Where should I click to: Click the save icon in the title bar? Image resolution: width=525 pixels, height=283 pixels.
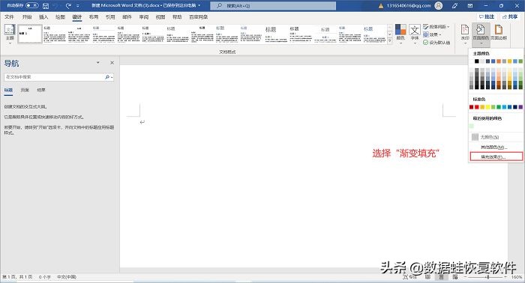pyautogui.click(x=46, y=6)
